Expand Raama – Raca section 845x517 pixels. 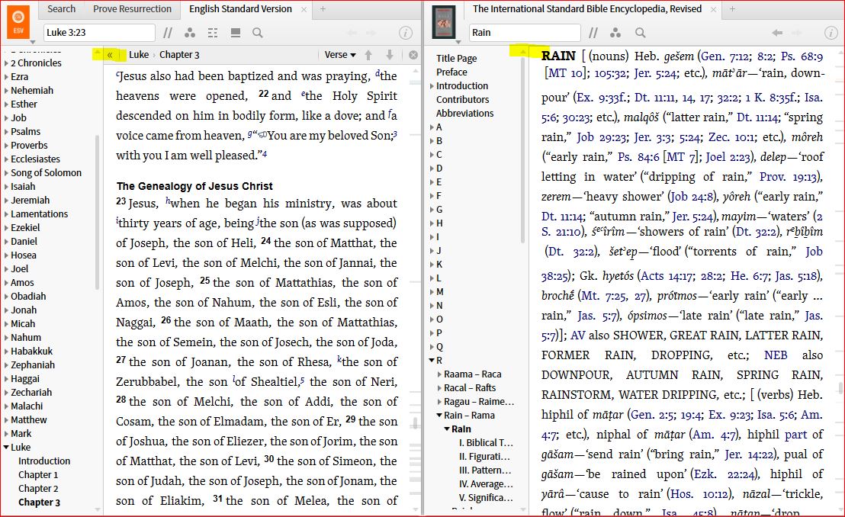[x=439, y=374]
